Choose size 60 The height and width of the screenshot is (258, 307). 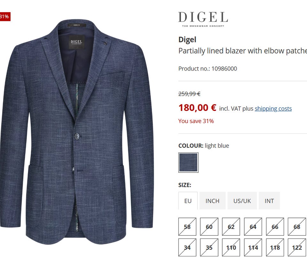coord(209,227)
